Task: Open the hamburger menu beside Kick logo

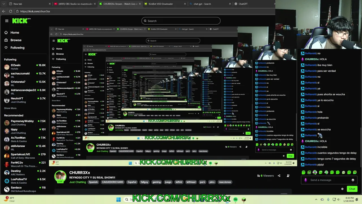Action: (x=7, y=21)
